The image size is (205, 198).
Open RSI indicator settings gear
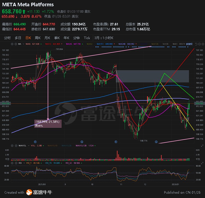[x=12, y=163]
